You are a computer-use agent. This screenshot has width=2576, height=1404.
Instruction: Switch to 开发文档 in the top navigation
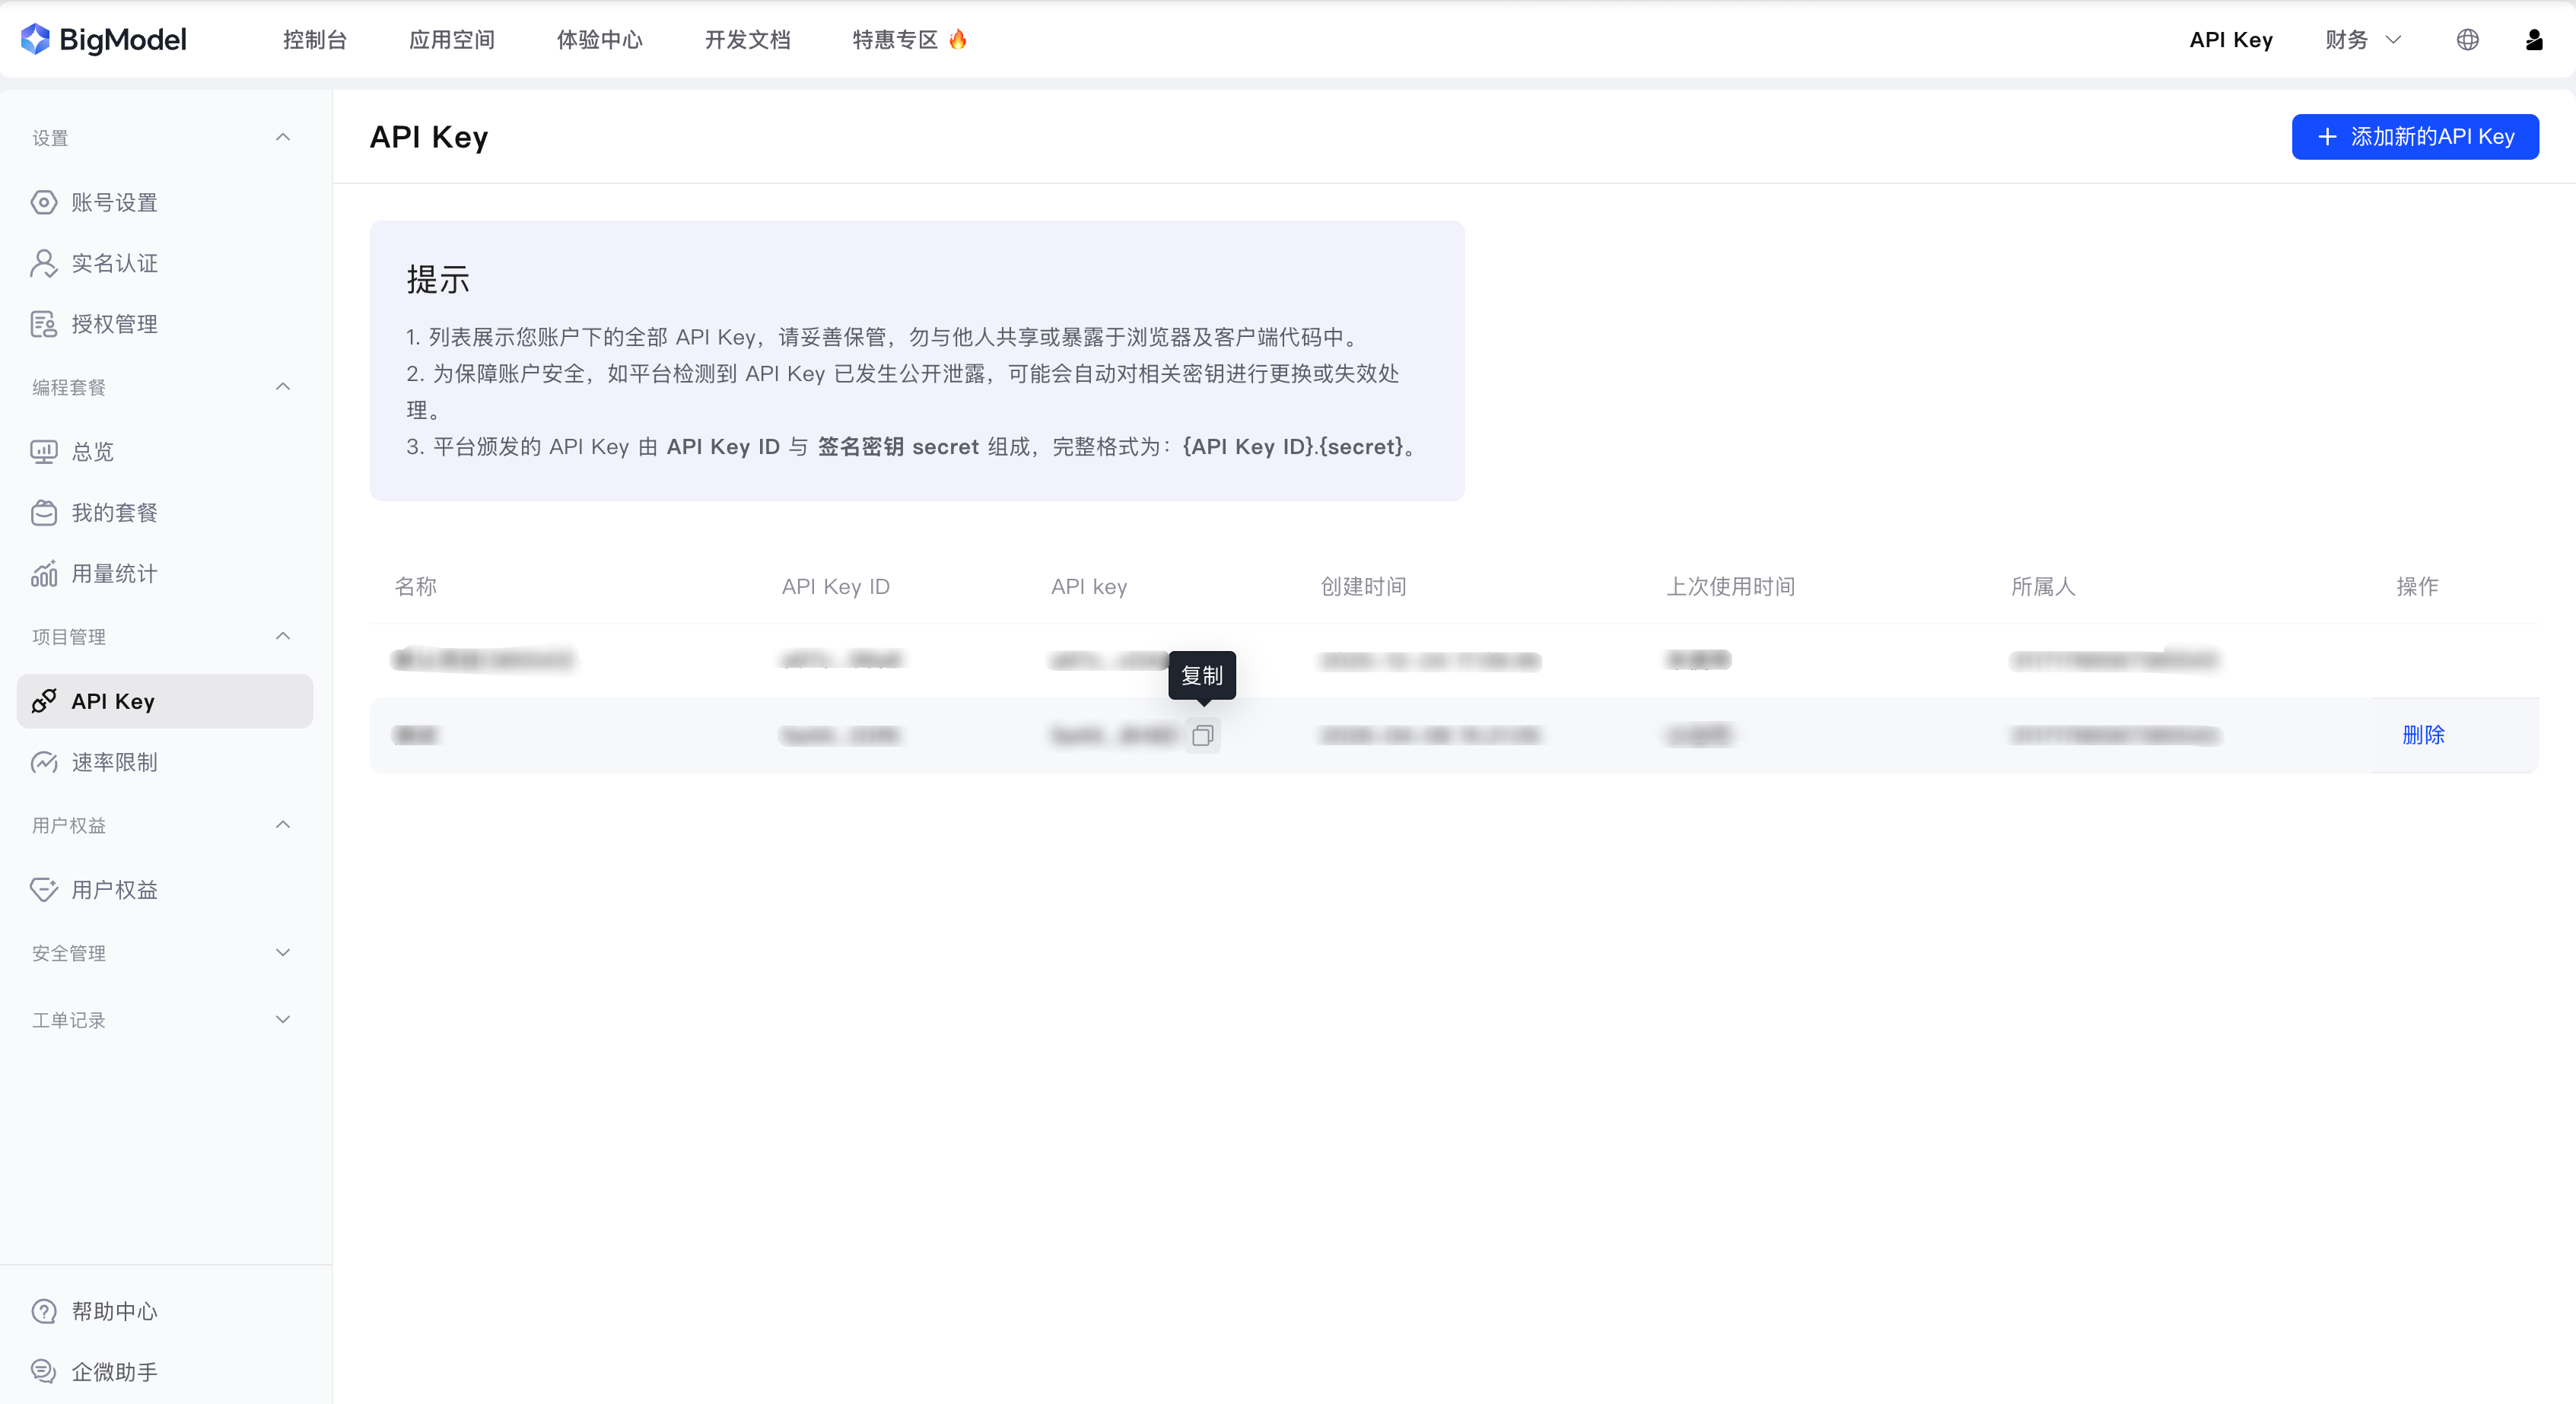click(746, 39)
